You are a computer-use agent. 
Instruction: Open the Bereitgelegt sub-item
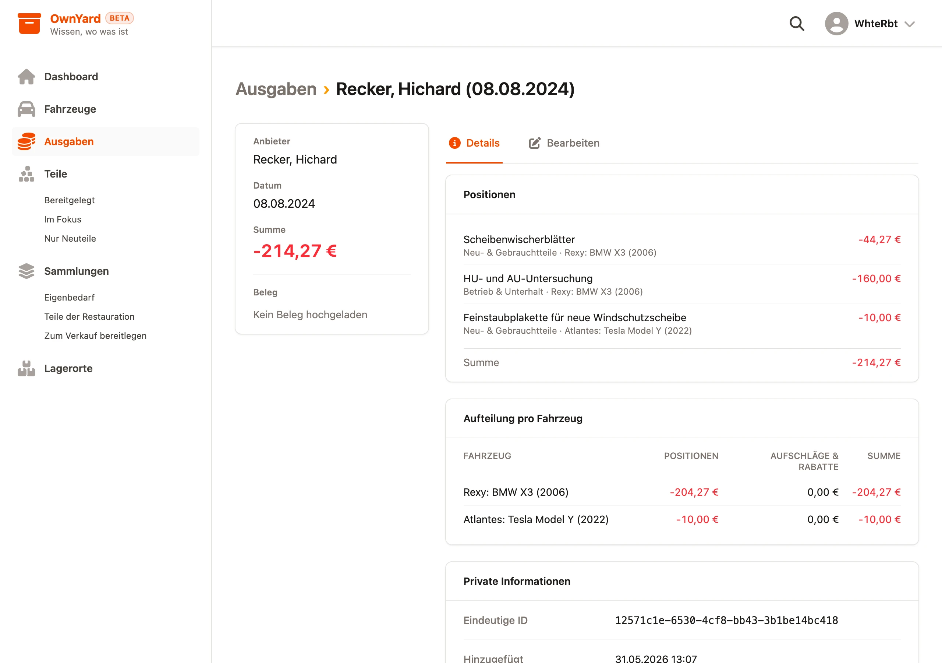click(69, 200)
